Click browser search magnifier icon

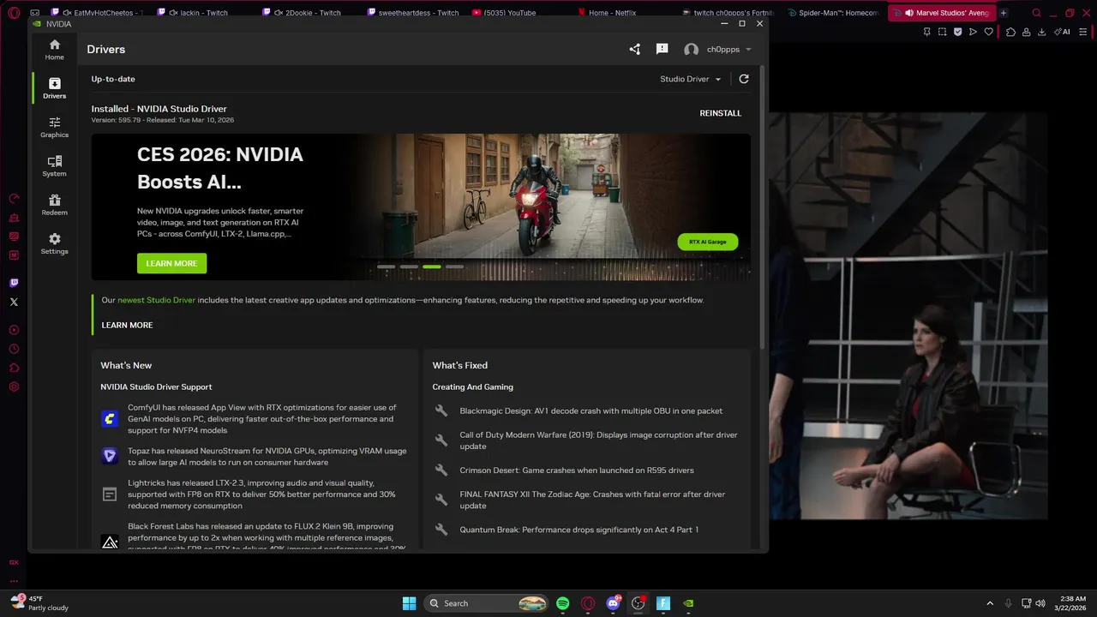1036,13
